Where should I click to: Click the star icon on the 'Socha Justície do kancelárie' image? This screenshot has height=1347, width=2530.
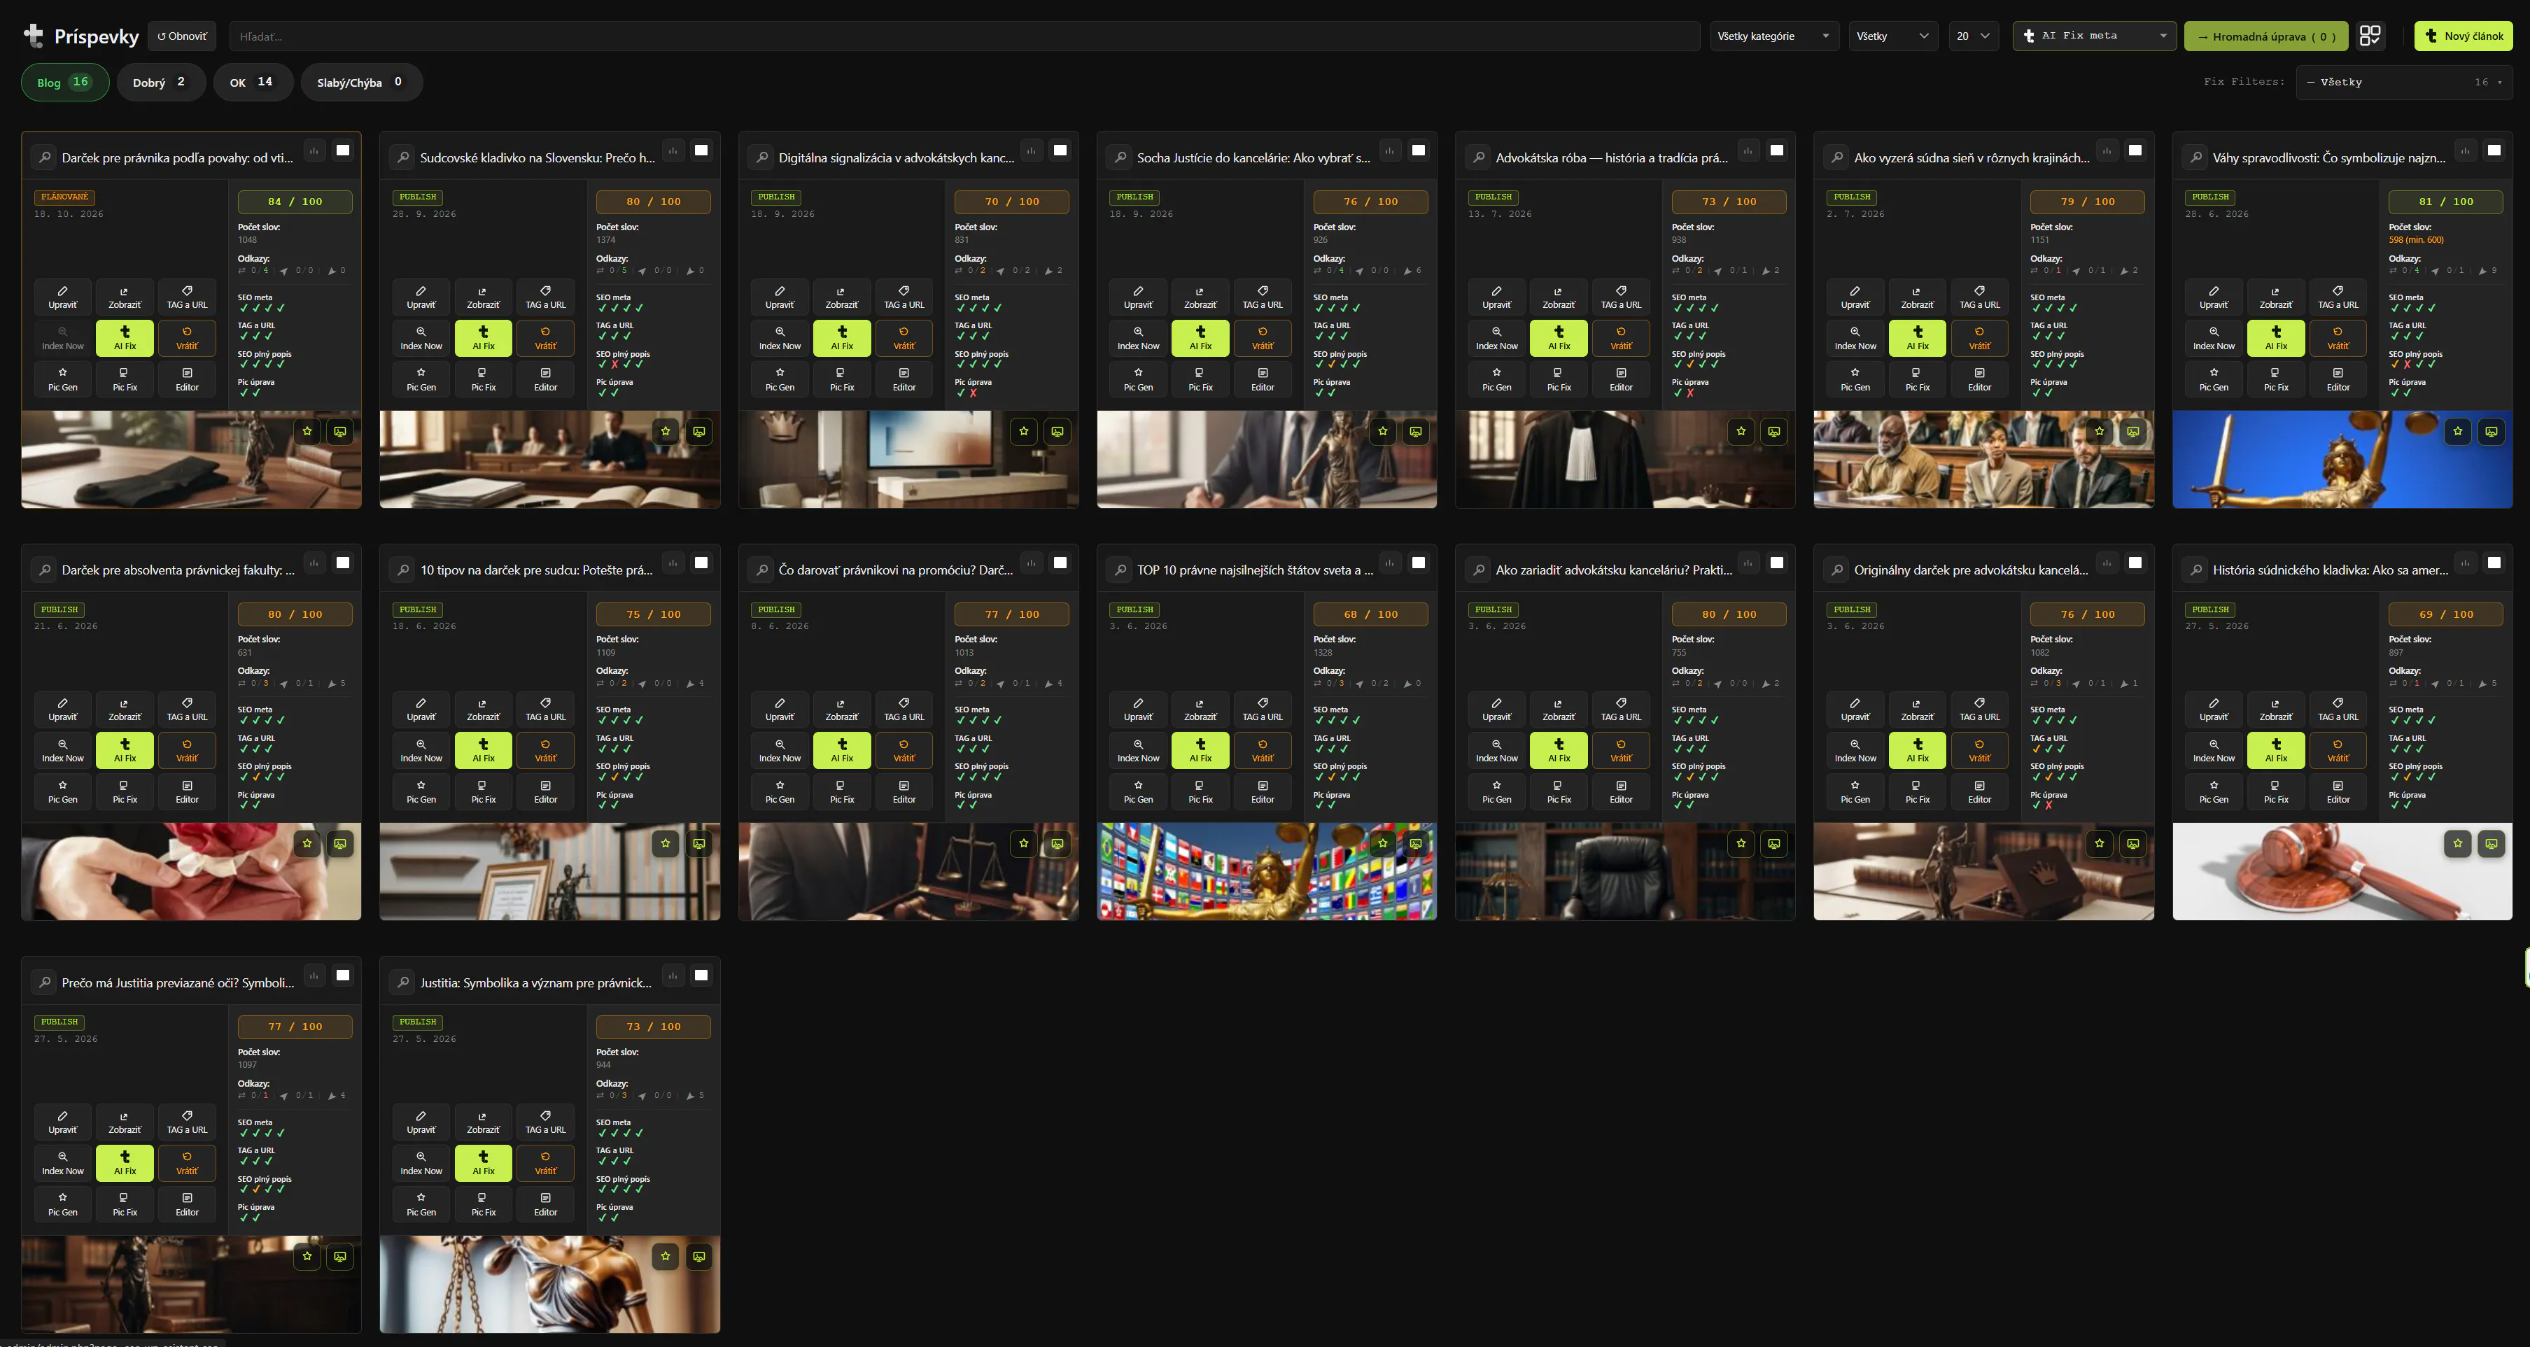[1383, 431]
